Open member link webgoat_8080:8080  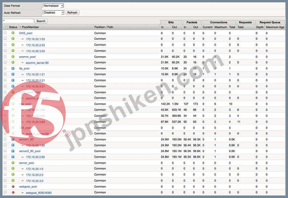coord(39,193)
